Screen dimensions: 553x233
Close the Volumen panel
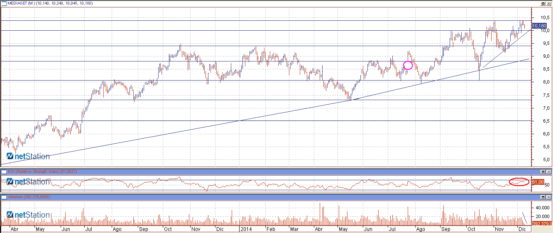coord(549,196)
